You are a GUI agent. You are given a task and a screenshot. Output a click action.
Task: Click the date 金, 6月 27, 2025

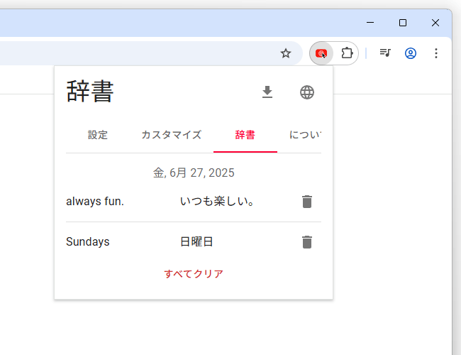194,173
